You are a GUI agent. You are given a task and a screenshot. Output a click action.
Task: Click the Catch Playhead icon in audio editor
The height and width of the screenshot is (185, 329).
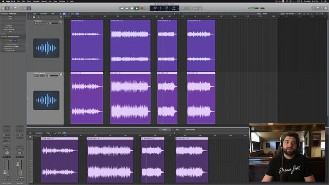[x=64, y=133]
